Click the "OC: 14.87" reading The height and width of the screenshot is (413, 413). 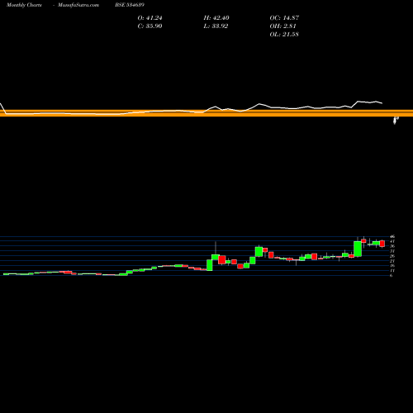(x=284, y=18)
